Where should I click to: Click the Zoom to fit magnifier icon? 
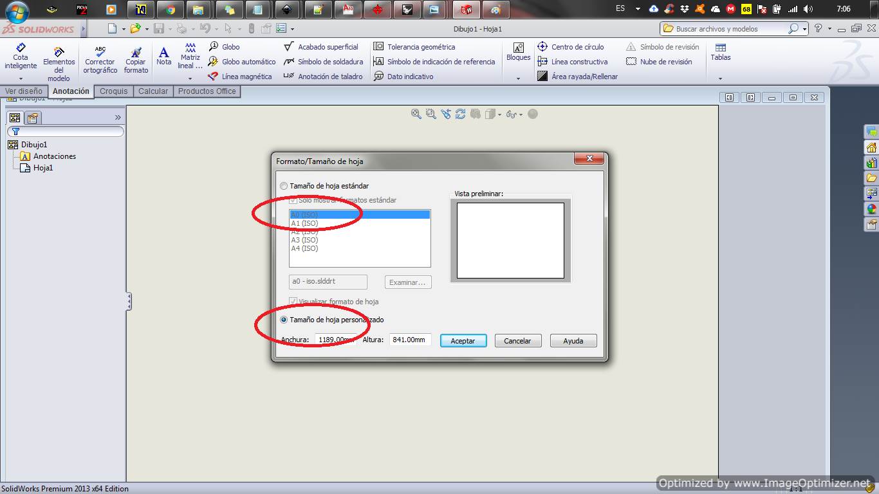tap(416, 114)
